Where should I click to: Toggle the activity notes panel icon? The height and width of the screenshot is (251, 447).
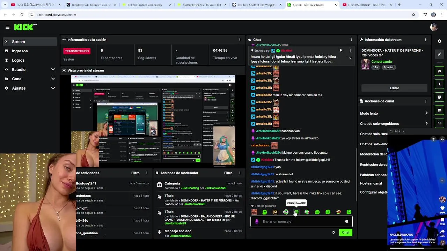439,97
